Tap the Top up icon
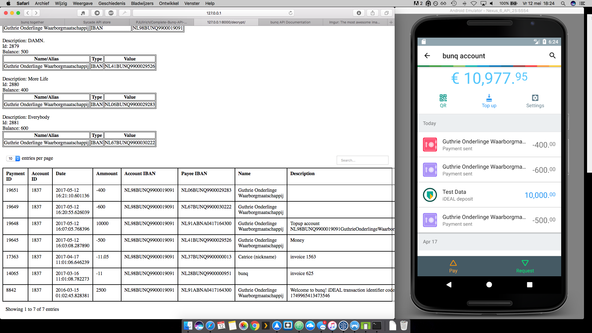This screenshot has width=592, height=333. point(489,98)
